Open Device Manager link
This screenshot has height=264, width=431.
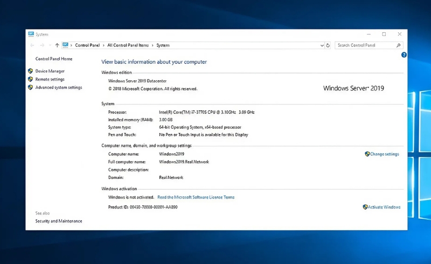(x=50, y=71)
